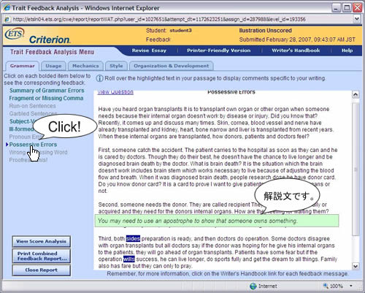The image size is (365, 293).
Task: Click Print Combined Feedback Report button
Action: [x=42, y=256]
